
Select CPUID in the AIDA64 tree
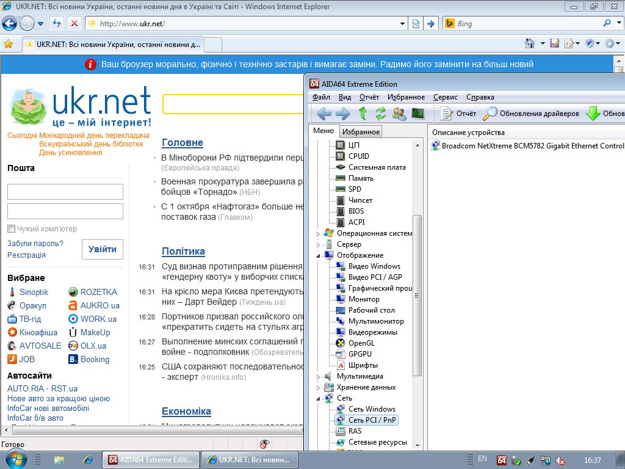(359, 156)
